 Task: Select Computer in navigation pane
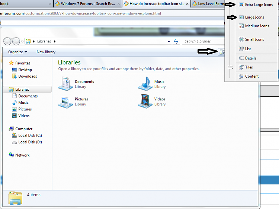click(x=24, y=129)
